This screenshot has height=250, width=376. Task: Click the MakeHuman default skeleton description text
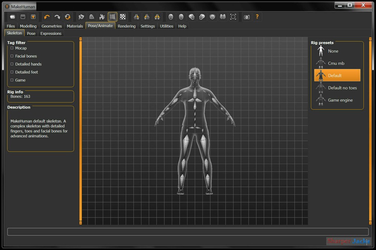pyautogui.click(x=39, y=129)
